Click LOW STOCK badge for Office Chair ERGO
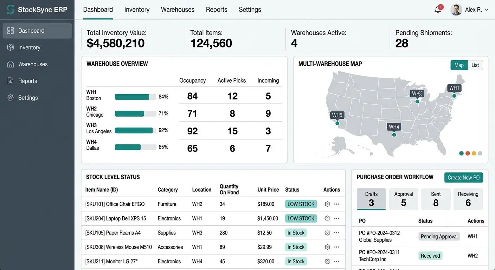Screen dimensions: 495x270 coord(301,204)
